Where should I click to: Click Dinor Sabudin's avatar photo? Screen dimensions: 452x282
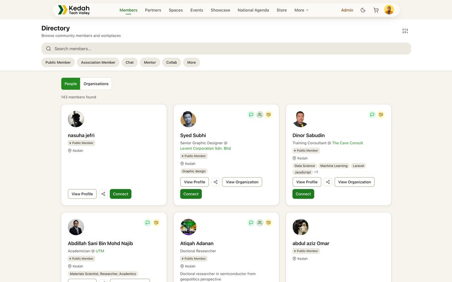coord(300,119)
